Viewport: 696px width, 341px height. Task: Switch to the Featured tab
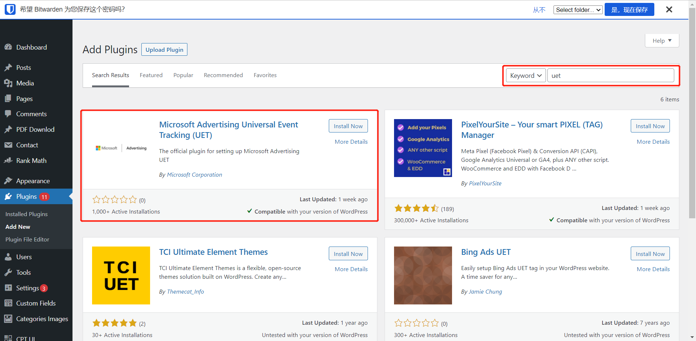[x=151, y=75]
